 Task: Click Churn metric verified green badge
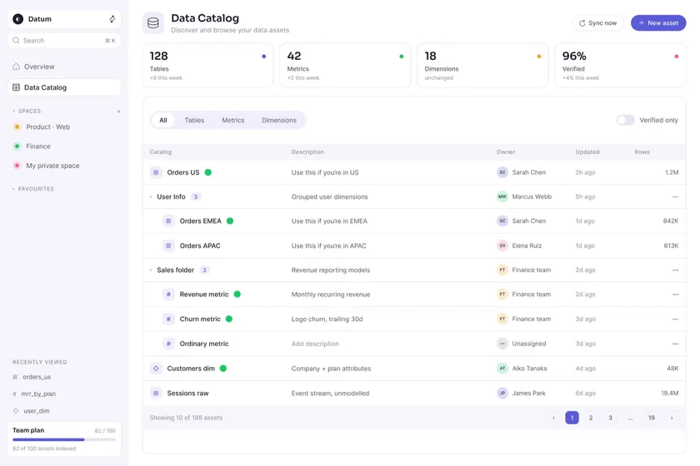pyautogui.click(x=229, y=319)
